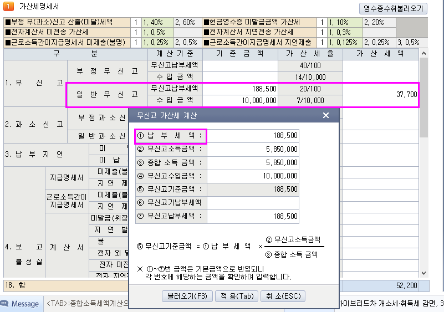Select the 1. 0.25% 미제출 option
The width and height of the screenshot is (444, 312).
click(157, 42)
